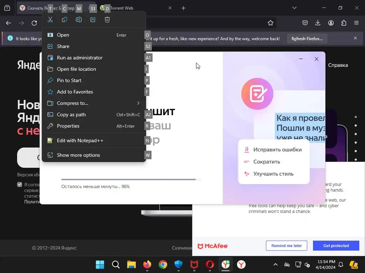Viewport: 365px width, 273px height.
Task: Choose Edit with Notepad++
Action: coord(94,141)
